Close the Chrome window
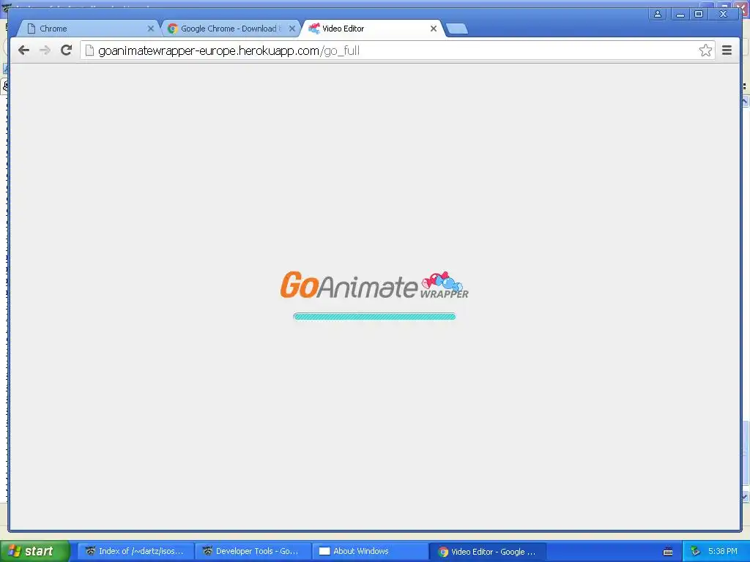 pyautogui.click(x=723, y=14)
